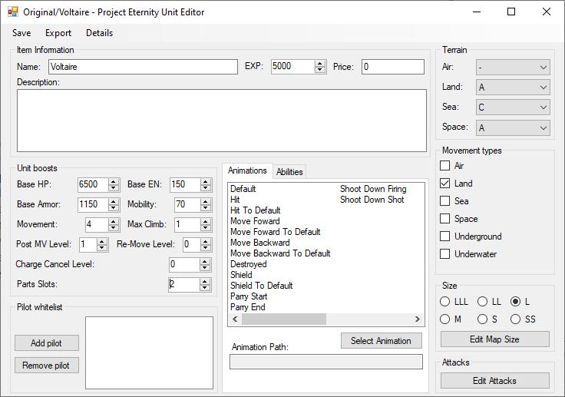The image size is (565, 397).
Task: Switch to the Abilities tab
Action: pos(289,172)
